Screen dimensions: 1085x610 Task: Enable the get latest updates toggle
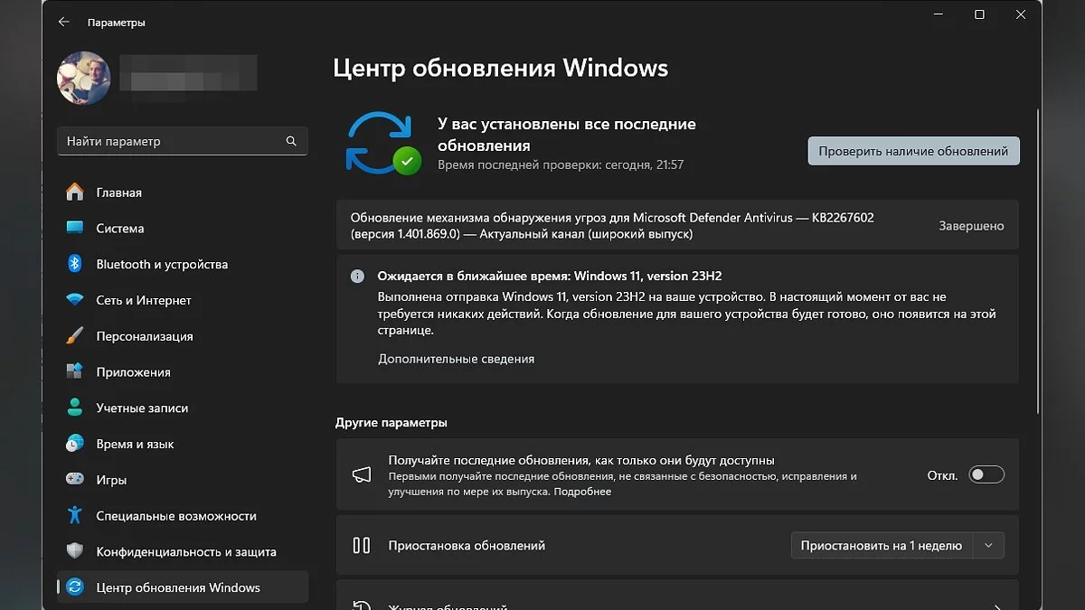tap(986, 475)
